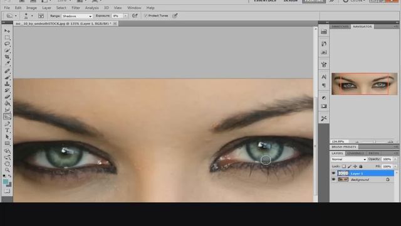
Task: Open the Filter menu
Action: point(76,8)
